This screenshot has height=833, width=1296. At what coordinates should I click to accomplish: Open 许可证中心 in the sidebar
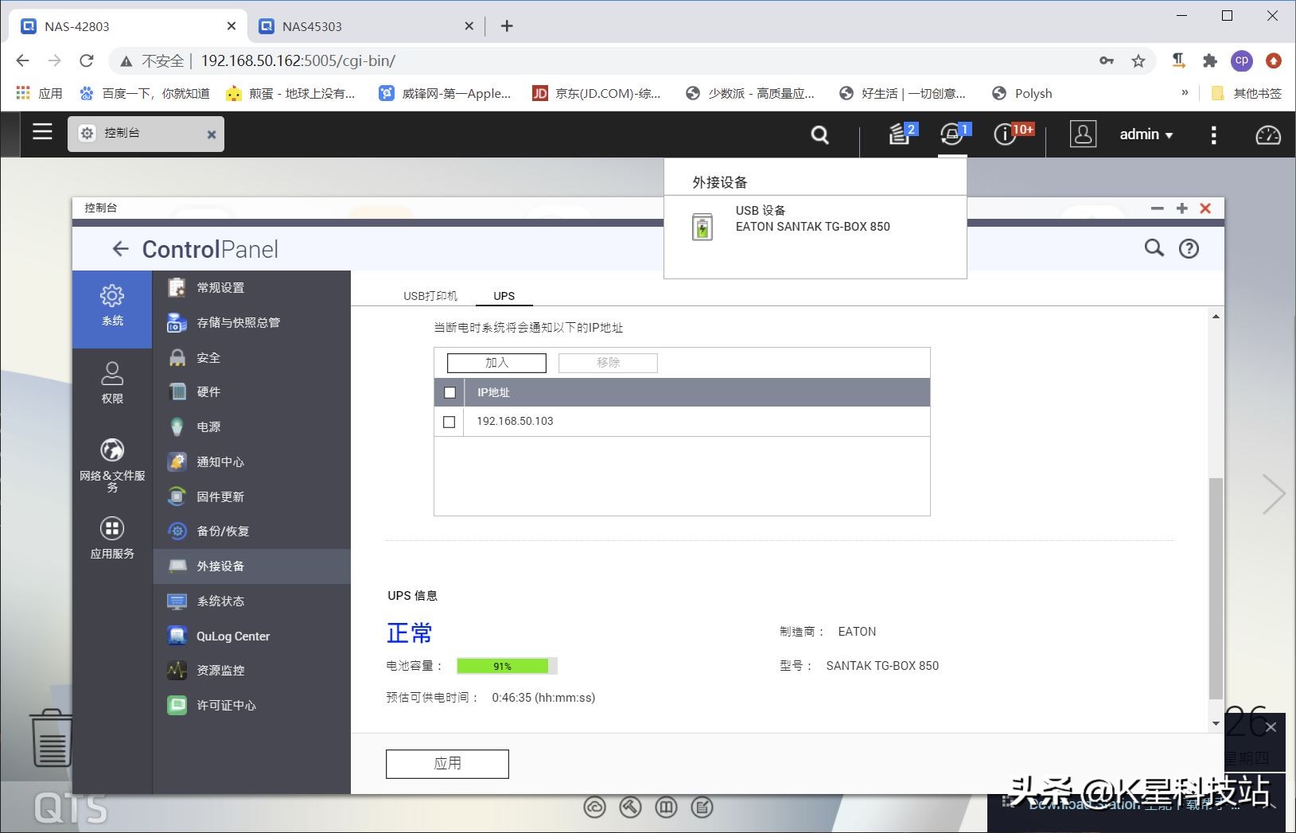click(x=251, y=705)
